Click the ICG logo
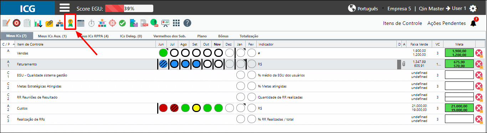 (27, 8)
